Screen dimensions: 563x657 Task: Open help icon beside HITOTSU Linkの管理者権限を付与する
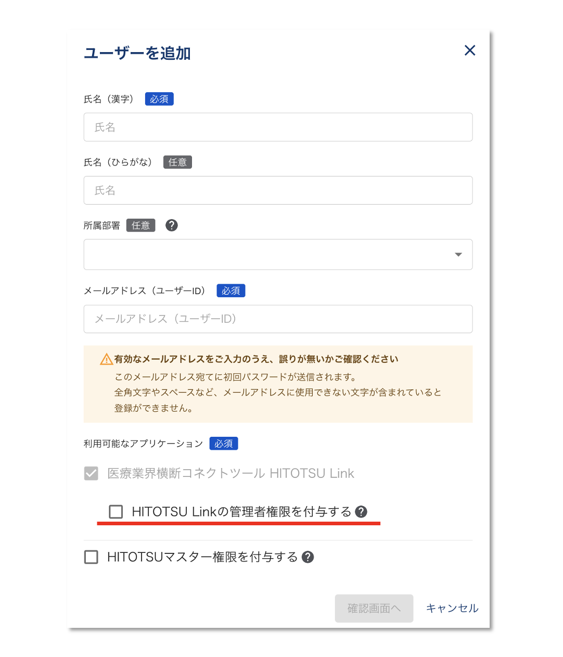pos(361,512)
